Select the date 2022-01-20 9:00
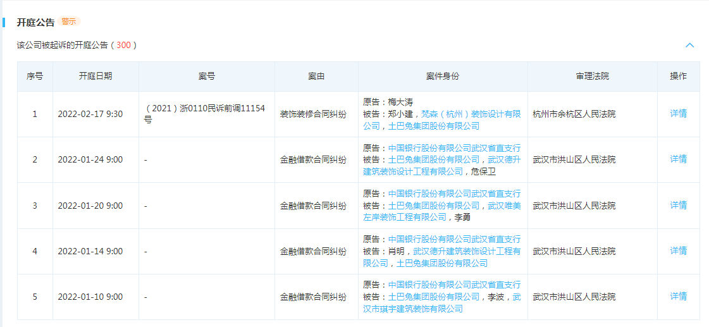The height and width of the screenshot is (327, 709). (90, 206)
